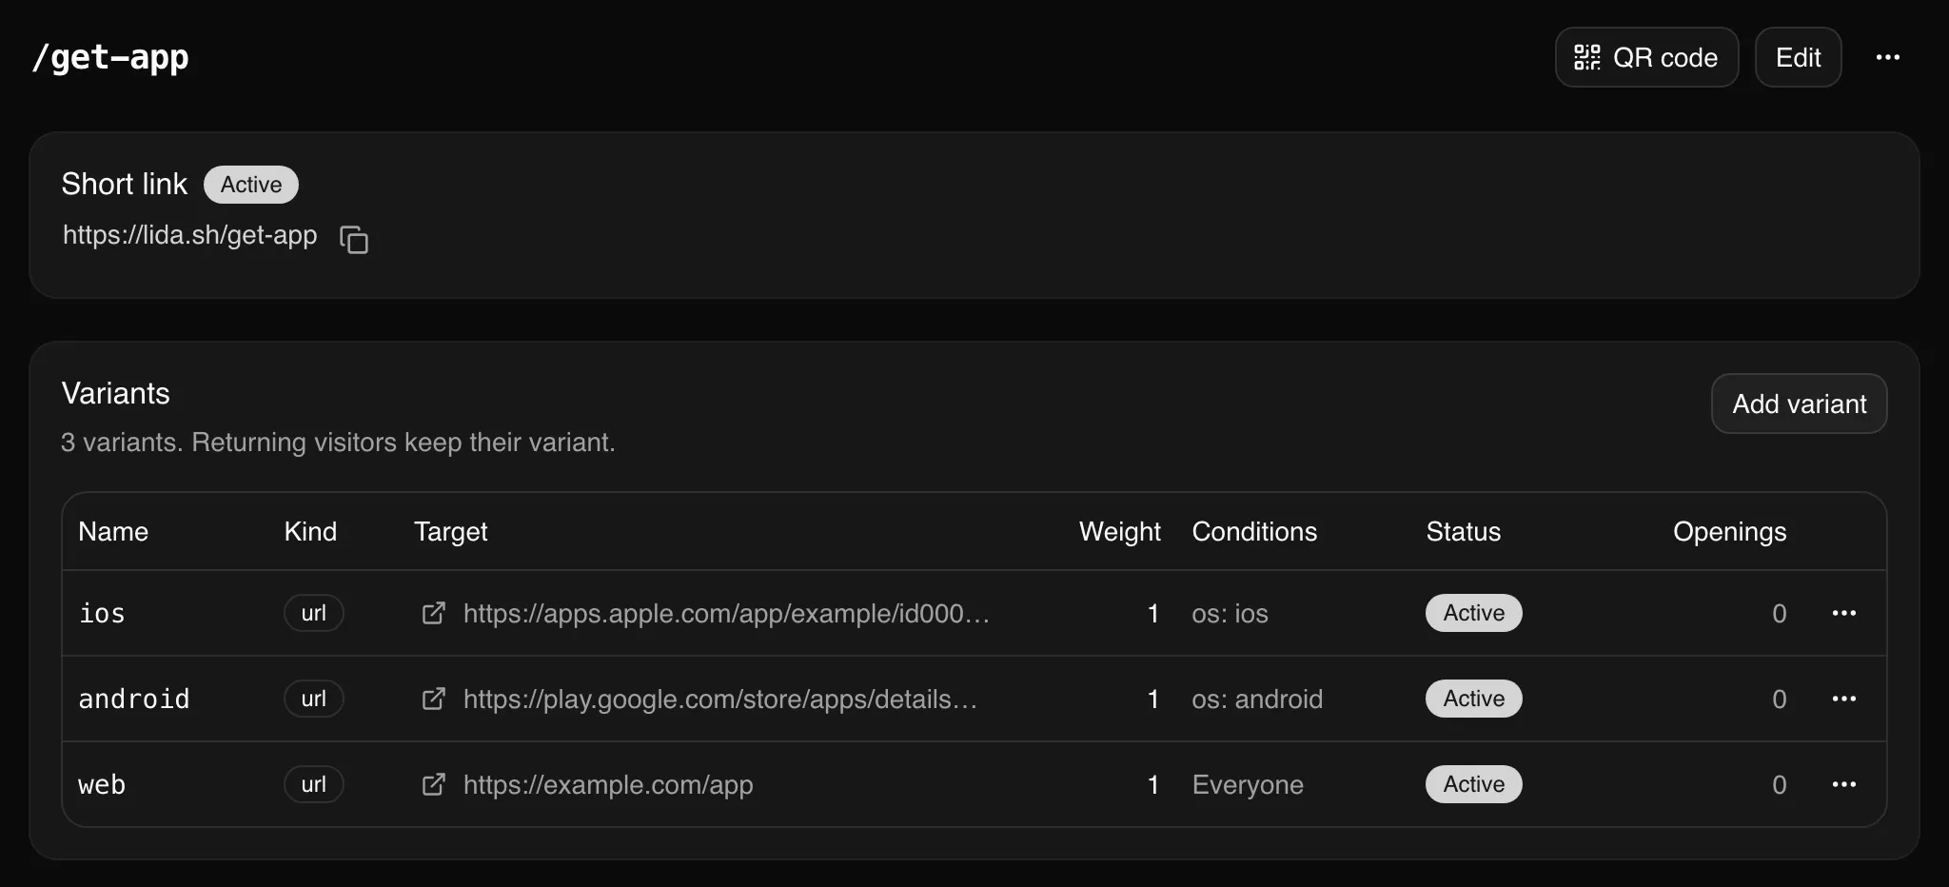The image size is (1949, 887).
Task: Click the Variants section heading
Action: click(x=115, y=393)
